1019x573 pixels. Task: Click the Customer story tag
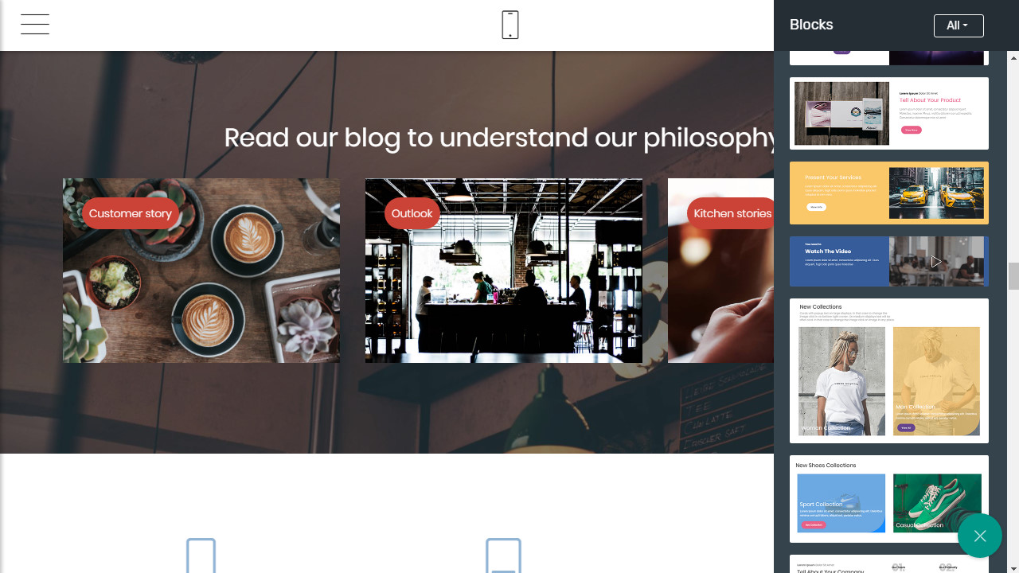point(131,213)
